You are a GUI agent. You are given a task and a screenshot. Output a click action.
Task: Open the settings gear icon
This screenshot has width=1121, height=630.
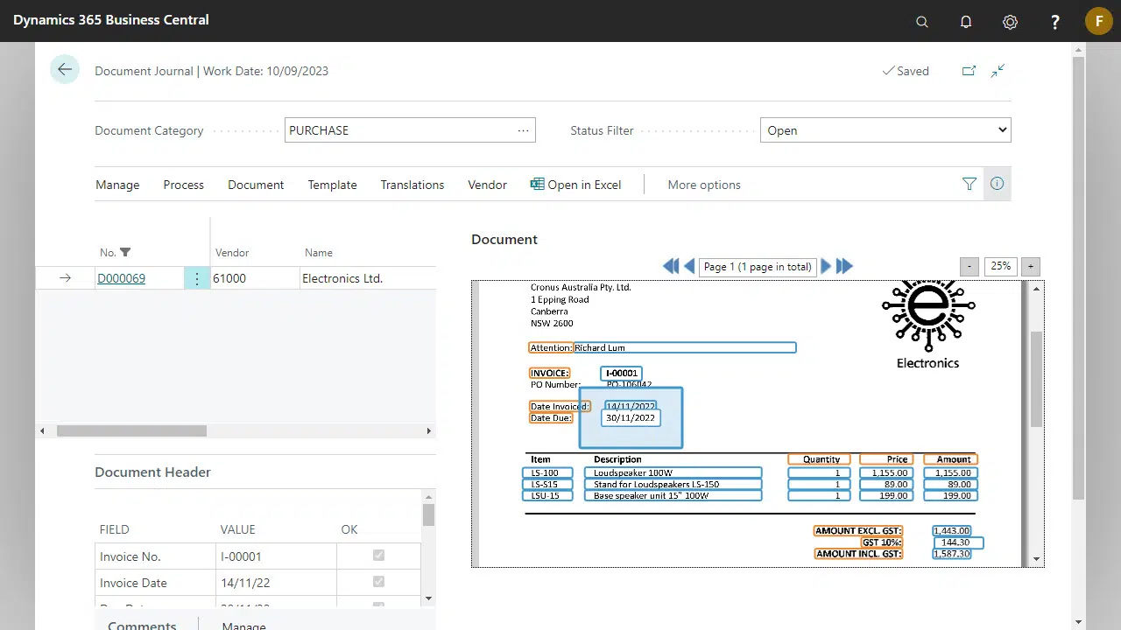pyautogui.click(x=1010, y=22)
